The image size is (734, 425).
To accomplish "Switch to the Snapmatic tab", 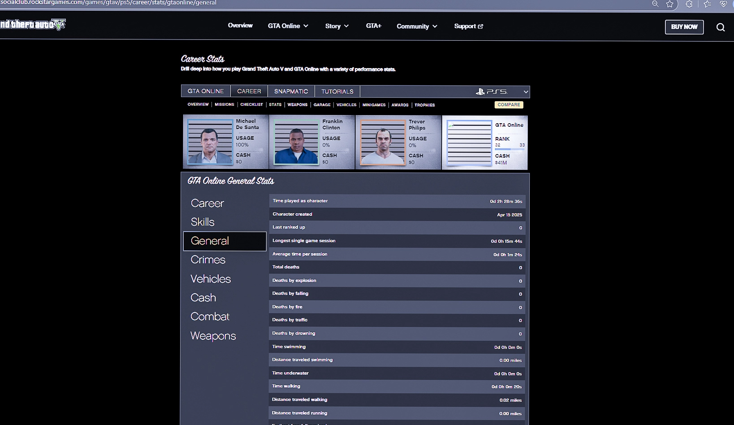I will pos(291,91).
